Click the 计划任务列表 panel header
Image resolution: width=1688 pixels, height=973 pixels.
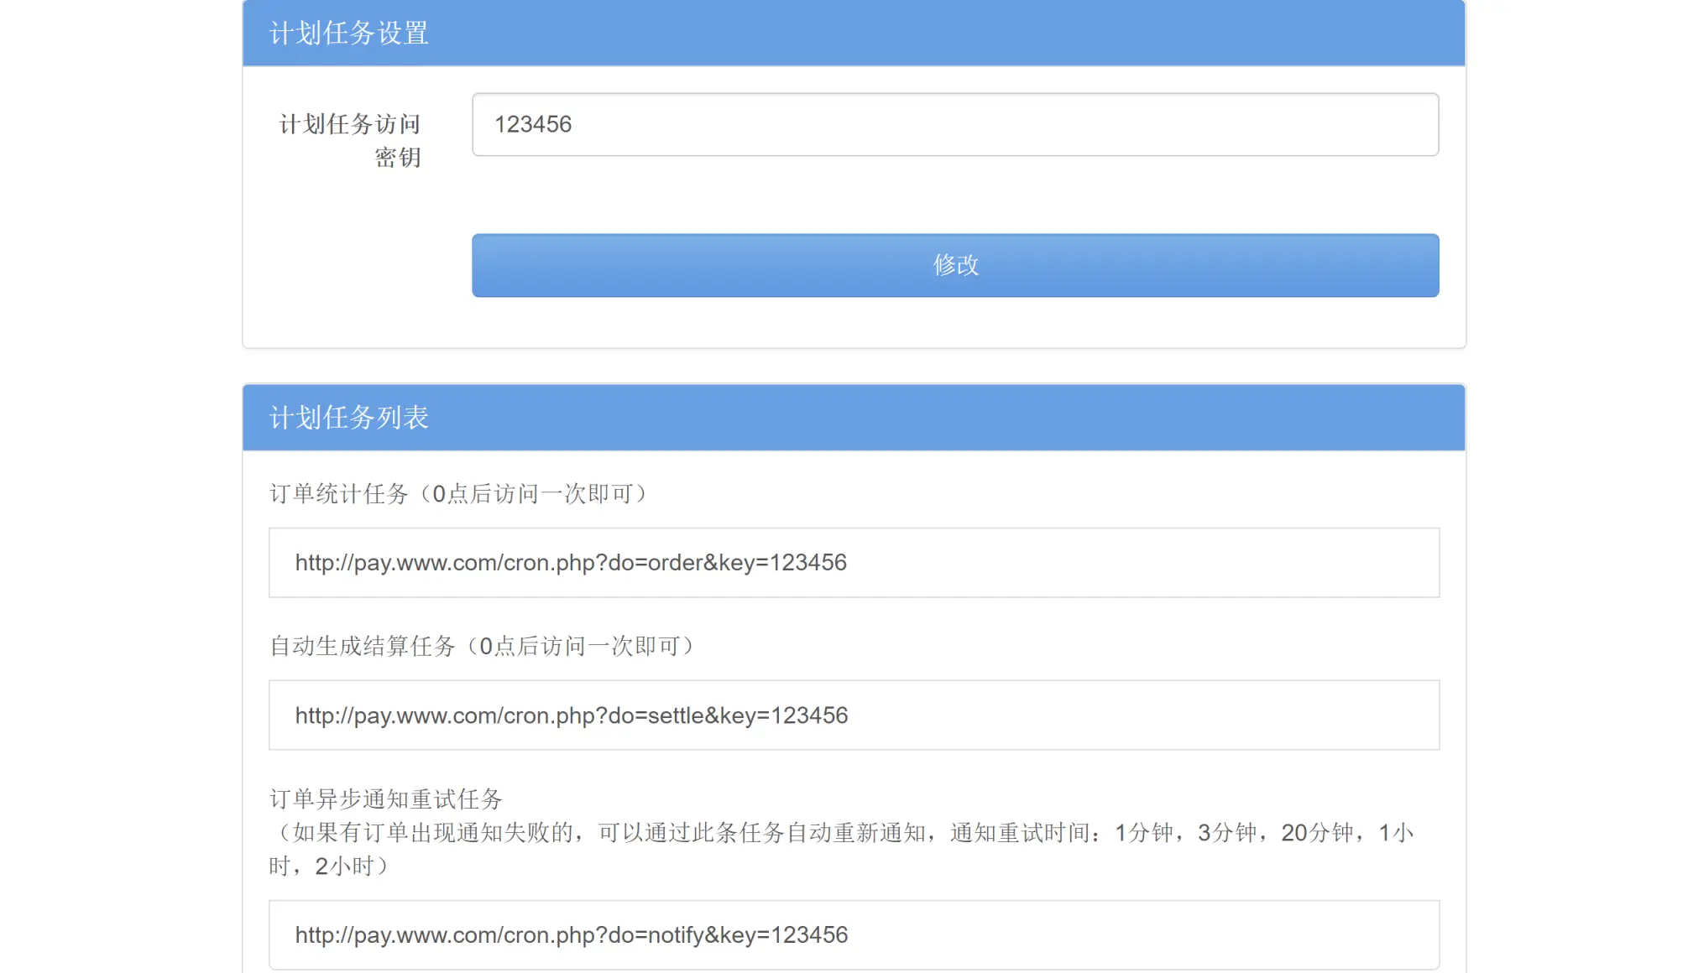pyautogui.click(x=348, y=417)
